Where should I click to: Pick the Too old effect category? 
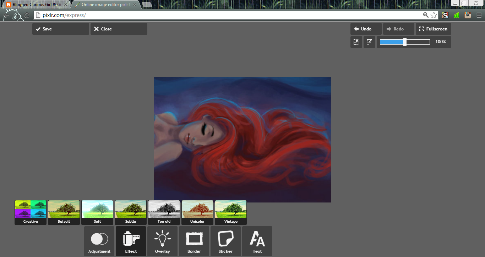[164, 212]
